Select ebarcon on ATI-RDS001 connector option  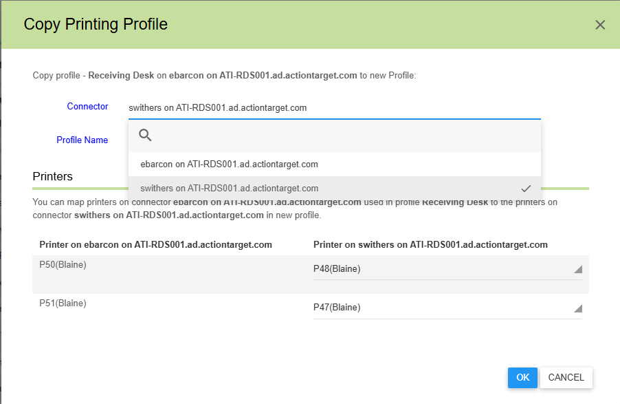point(229,164)
